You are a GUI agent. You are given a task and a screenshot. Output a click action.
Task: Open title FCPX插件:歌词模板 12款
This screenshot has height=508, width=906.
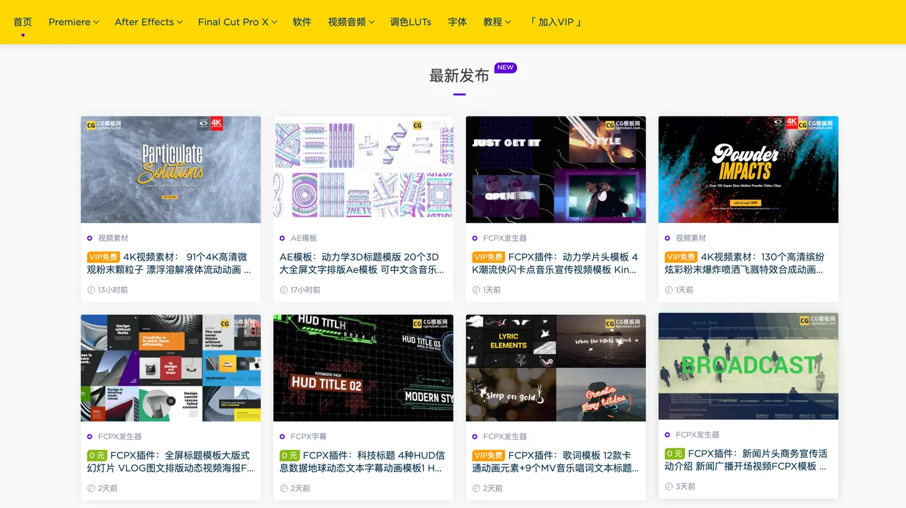(556, 461)
